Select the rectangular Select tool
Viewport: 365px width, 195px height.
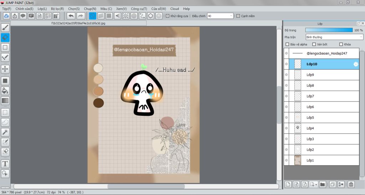click(5, 113)
